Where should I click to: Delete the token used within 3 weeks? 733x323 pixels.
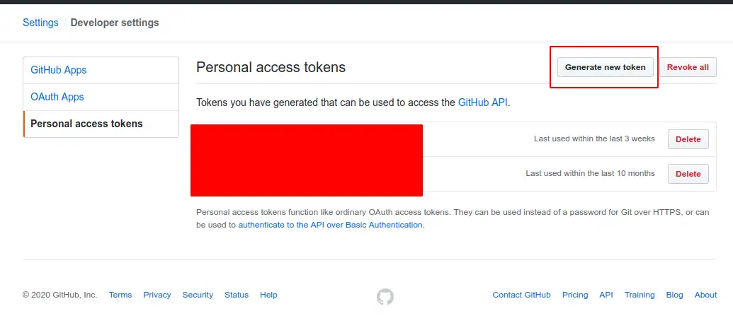point(688,139)
